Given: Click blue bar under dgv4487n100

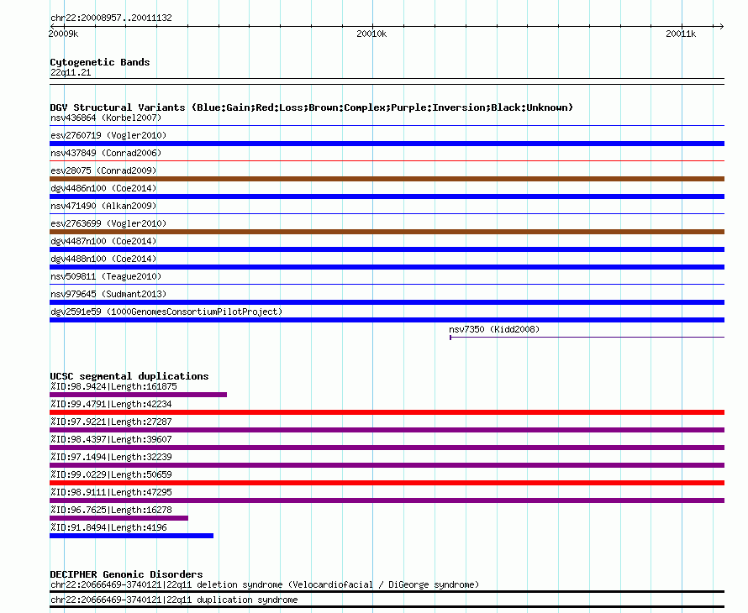Looking at the screenshot, I should pos(387,249).
